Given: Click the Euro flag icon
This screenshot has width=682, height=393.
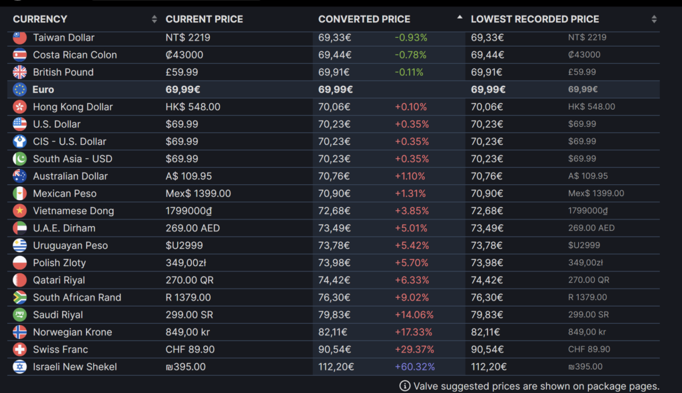Looking at the screenshot, I should pos(19,90).
